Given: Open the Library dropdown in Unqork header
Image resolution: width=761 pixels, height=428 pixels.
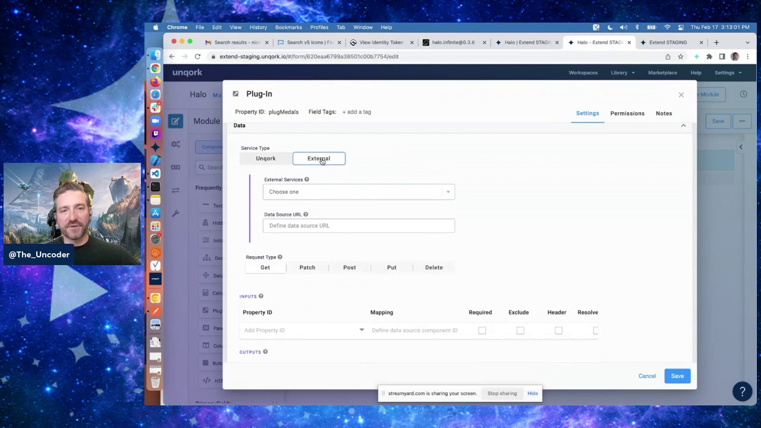Looking at the screenshot, I should (622, 73).
